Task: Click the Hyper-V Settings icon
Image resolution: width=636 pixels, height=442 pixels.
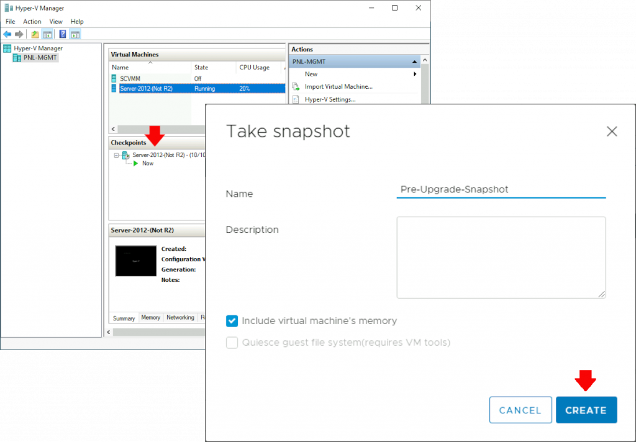Action: [296, 99]
